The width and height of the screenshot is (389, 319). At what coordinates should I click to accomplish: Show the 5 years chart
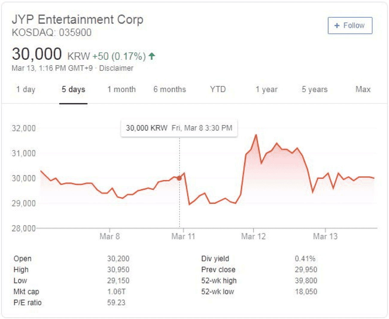pos(314,89)
